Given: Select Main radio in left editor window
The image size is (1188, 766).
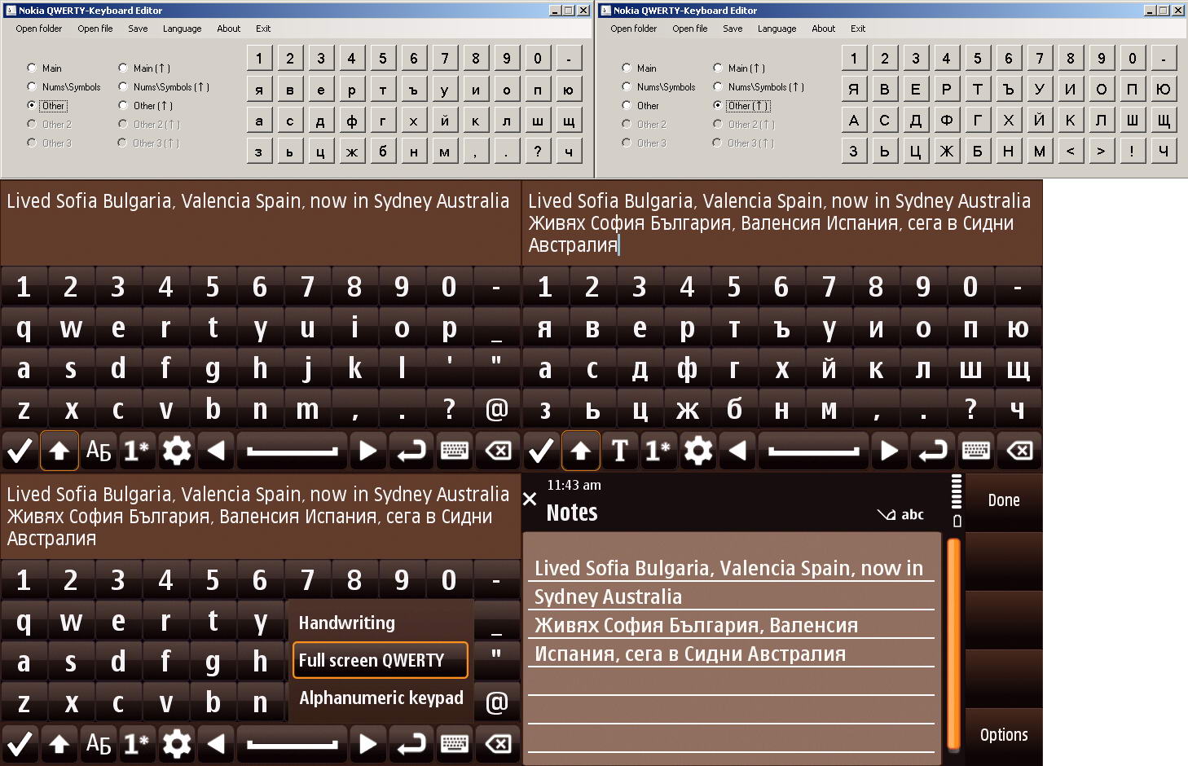Looking at the screenshot, I should point(31,68).
